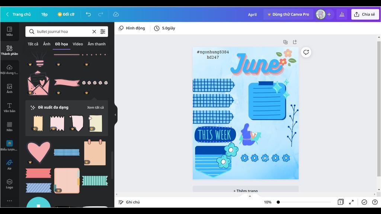Select the pink ribbon banner graphic
The height and width of the screenshot is (214, 381).
67,83
